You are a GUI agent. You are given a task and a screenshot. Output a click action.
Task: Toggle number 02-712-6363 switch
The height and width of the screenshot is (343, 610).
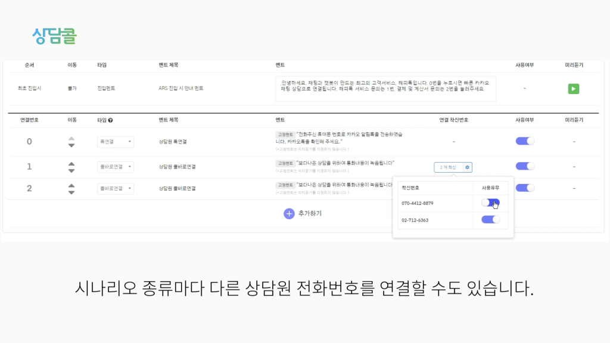[x=491, y=220]
